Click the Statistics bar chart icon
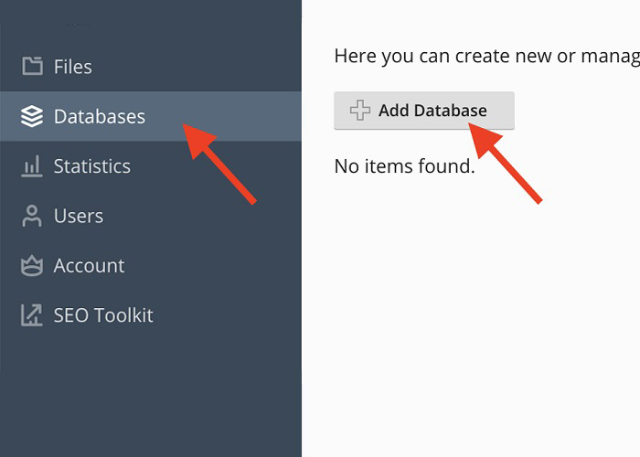This screenshot has width=640, height=457. point(32,166)
